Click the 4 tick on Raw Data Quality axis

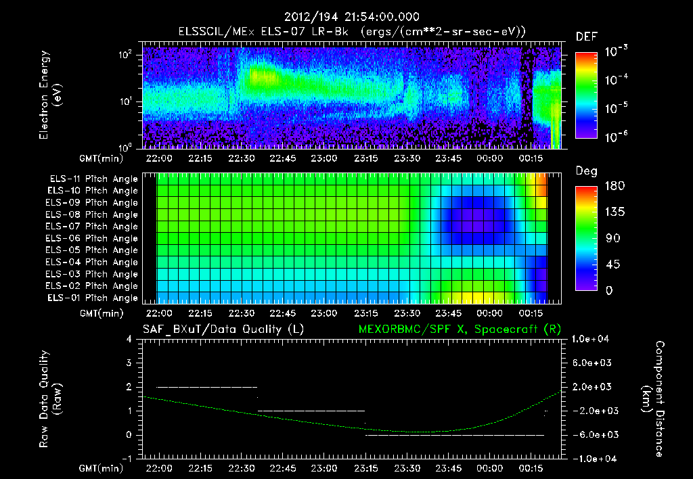(x=129, y=339)
